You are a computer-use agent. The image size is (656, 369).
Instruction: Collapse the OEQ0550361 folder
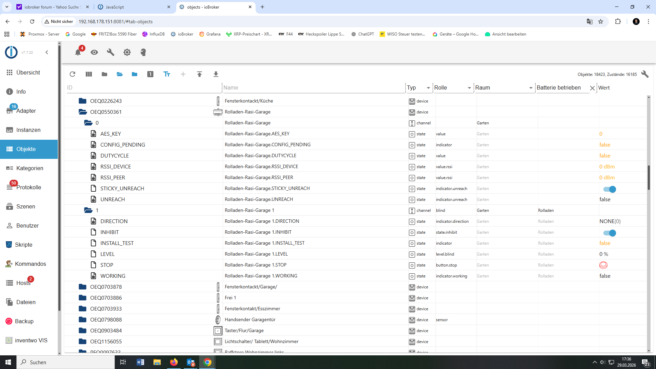[83, 112]
